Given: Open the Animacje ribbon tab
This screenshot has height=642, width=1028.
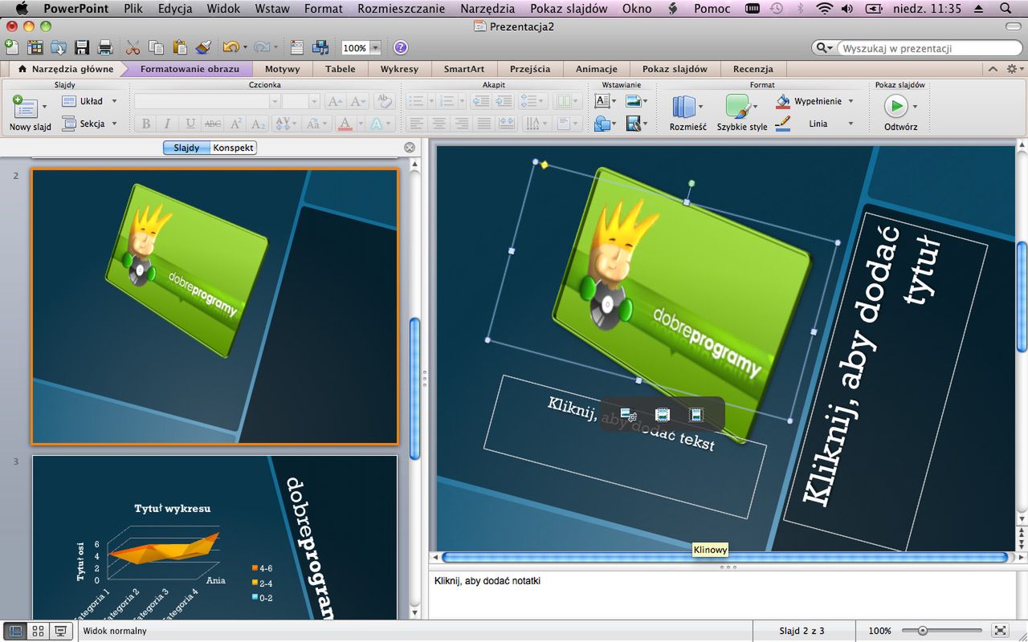Looking at the screenshot, I should (x=596, y=69).
